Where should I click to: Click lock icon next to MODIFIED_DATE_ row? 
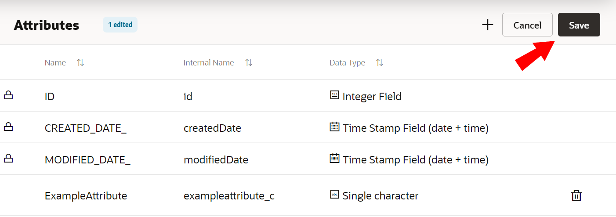pos(8,159)
